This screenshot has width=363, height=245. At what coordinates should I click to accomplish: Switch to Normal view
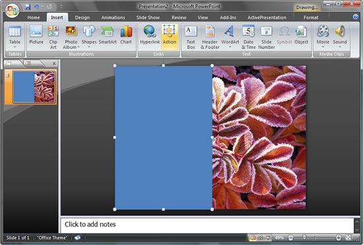253,238
